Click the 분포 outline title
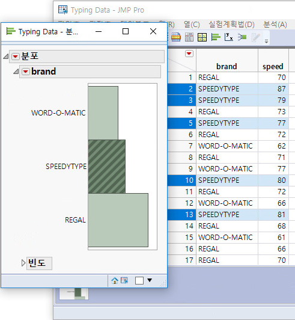Screen dimensions: 295x320 (x=30, y=56)
